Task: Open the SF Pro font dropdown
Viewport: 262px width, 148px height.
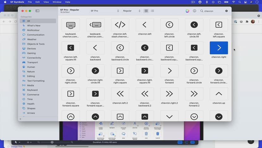Action: (x=104, y=11)
